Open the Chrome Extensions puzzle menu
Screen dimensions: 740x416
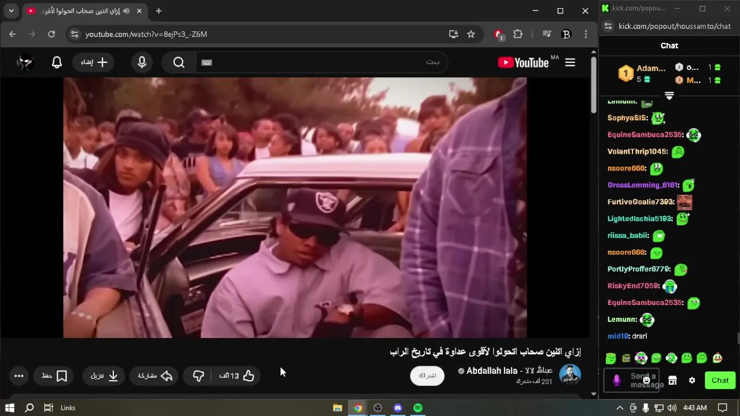pos(518,34)
